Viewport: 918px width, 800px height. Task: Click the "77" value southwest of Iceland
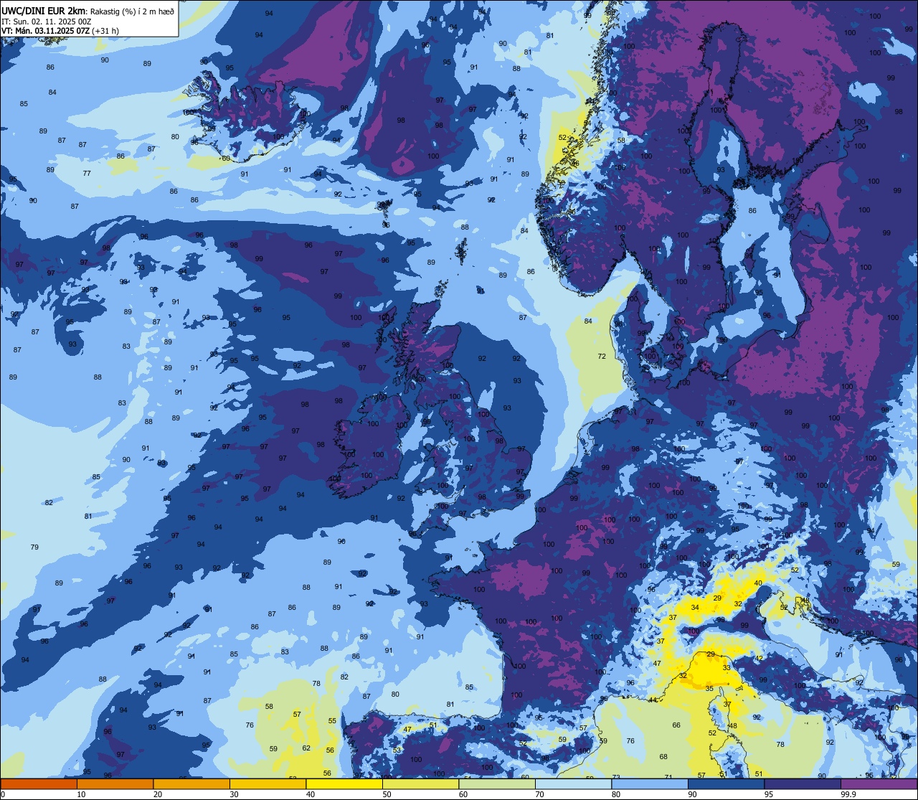(x=87, y=173)
